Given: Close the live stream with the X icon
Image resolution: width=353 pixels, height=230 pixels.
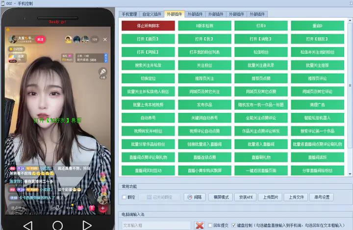Looking at the screenshot, I should pyautogui.click(x=104, y=39).
